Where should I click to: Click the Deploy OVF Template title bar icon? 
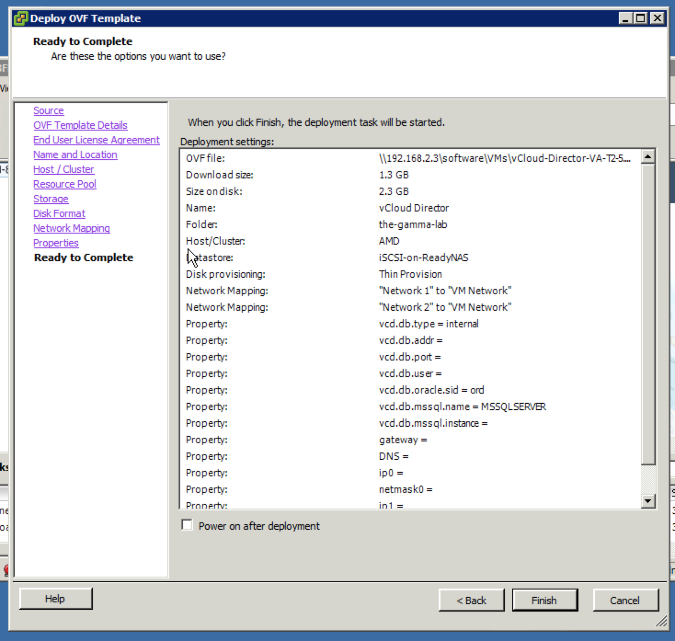(21, 18)
